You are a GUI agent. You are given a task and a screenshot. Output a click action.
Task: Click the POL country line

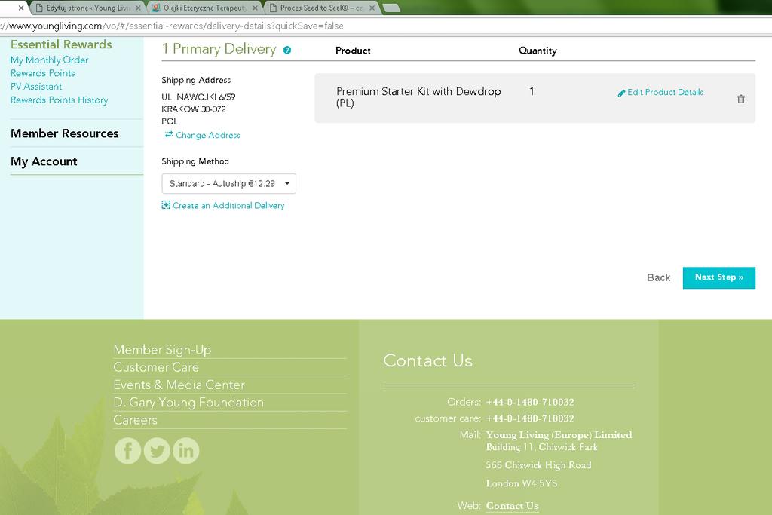[x=170, y=121]
